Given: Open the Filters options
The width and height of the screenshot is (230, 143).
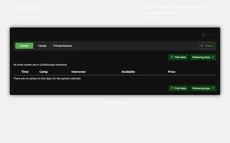Looking at the screenshot, I should (207, 46).
